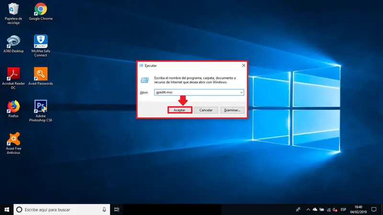This screenshot has height=215, width=383.
Task: Select the Avast Passwords shortcut
Action: coord(41,76)
